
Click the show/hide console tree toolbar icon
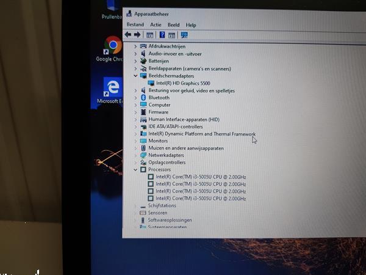pyautogui.click(x=149, y=35)
